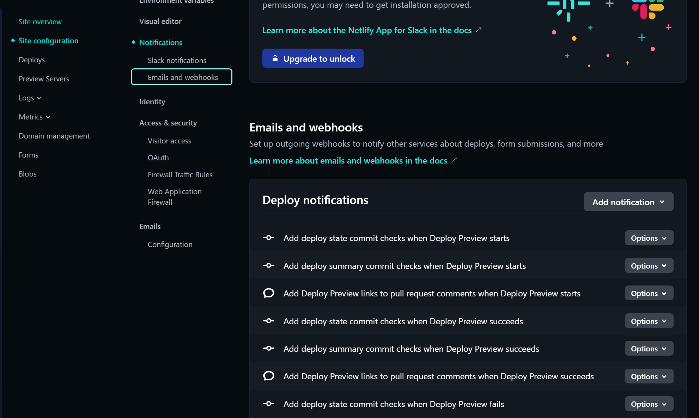
Task: Click external-link arrow after Slack docs link
Action: click(x=479, y=30)
